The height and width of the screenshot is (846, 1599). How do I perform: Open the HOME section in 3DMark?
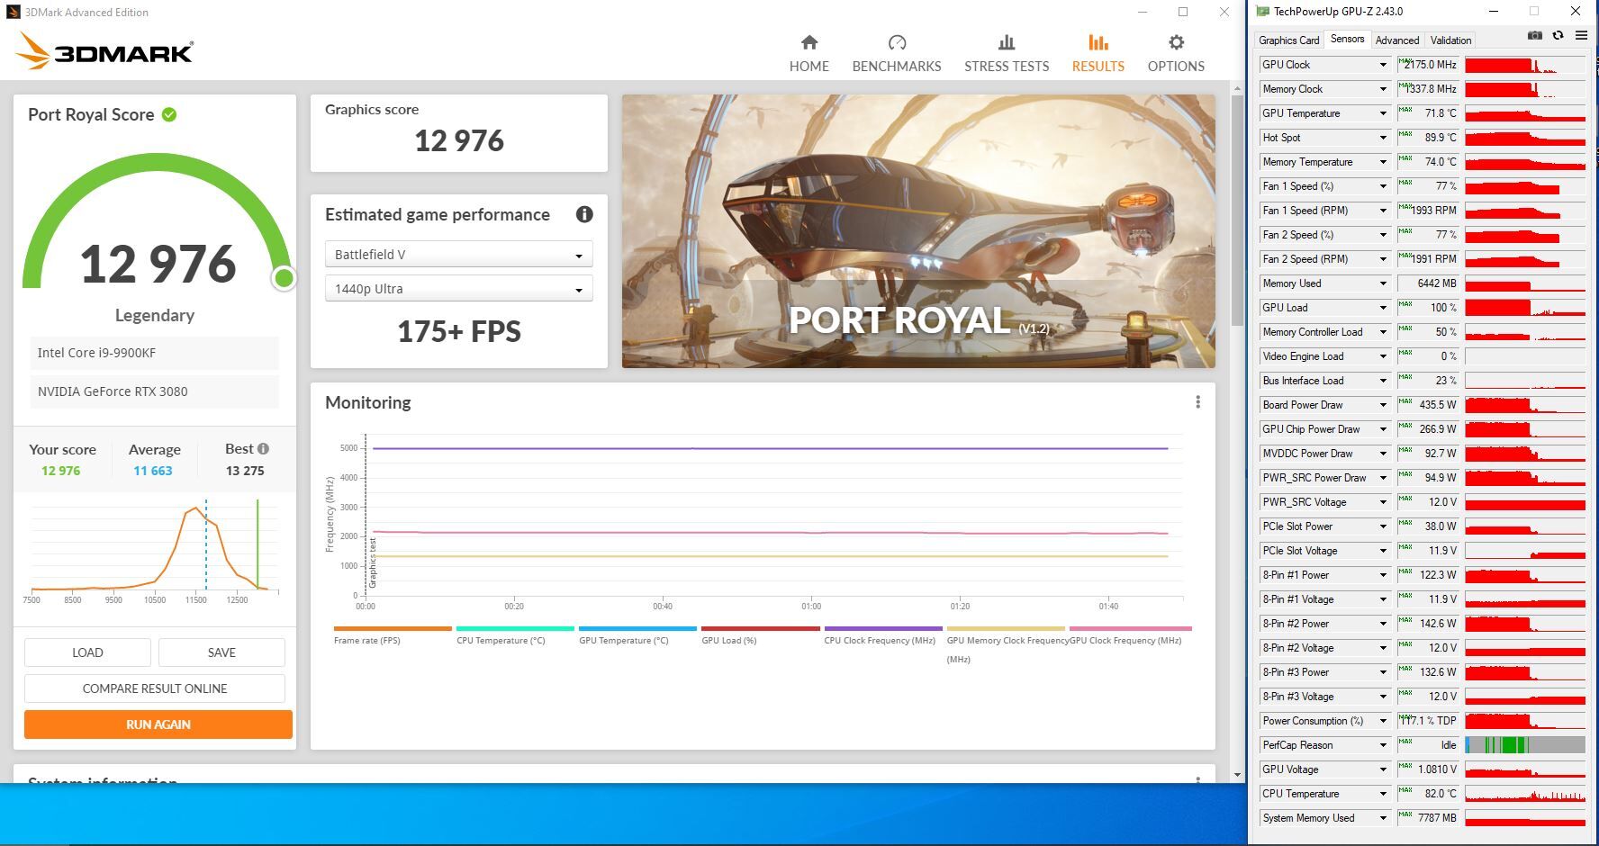click(x=809, y=54)
